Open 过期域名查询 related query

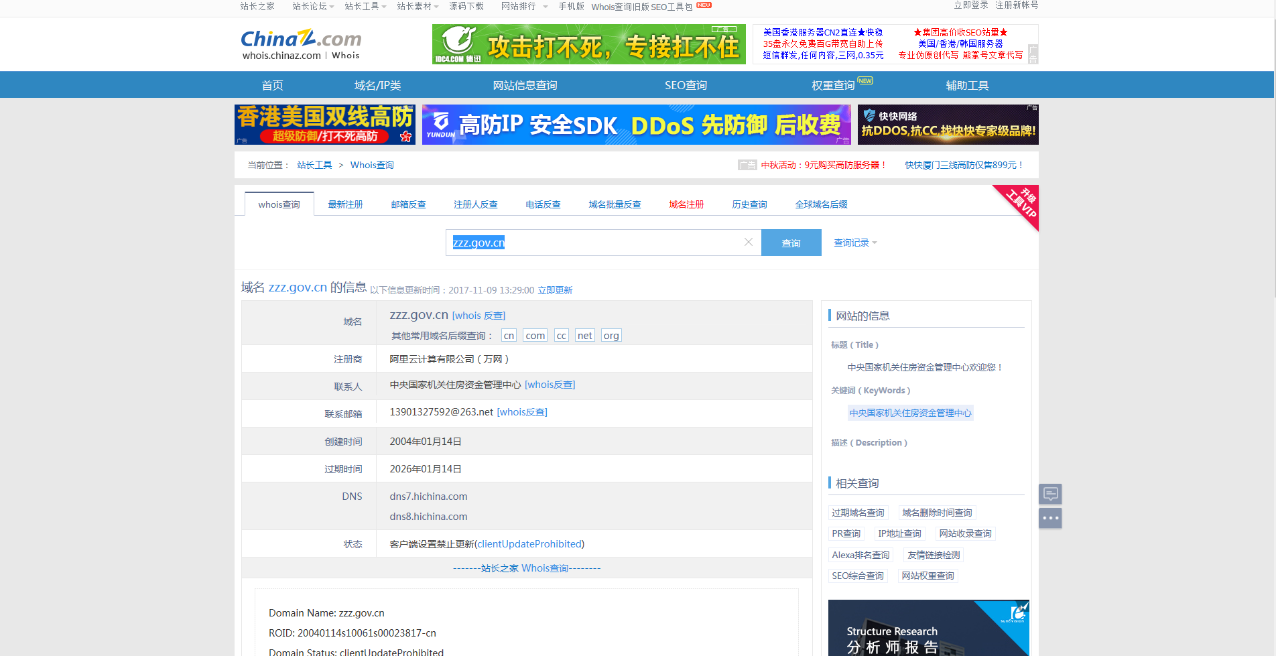[x=858, y=513]
